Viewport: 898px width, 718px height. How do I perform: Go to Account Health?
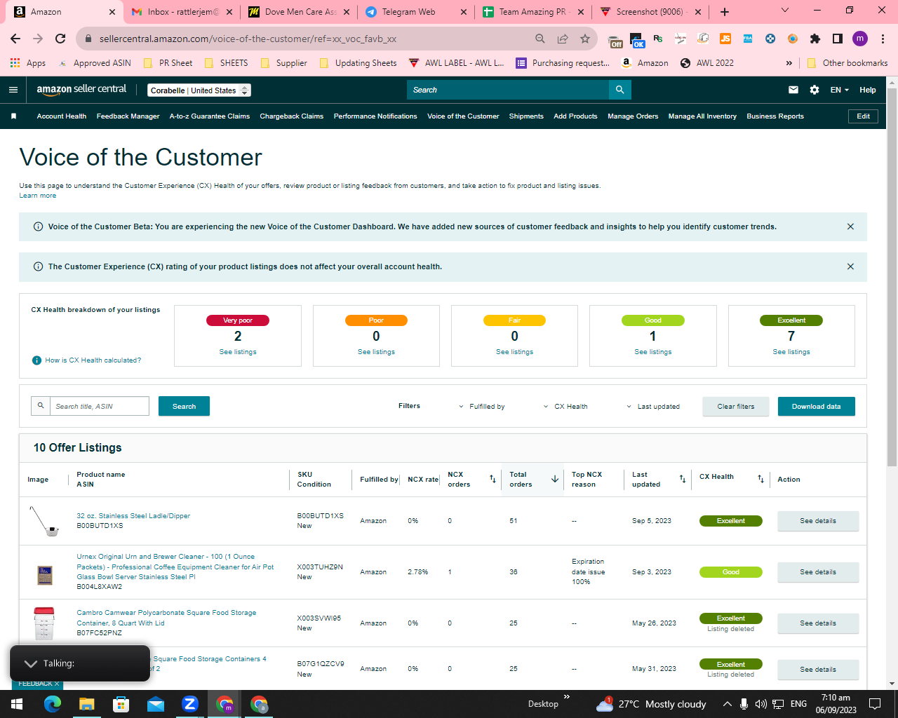pos(62,116)
